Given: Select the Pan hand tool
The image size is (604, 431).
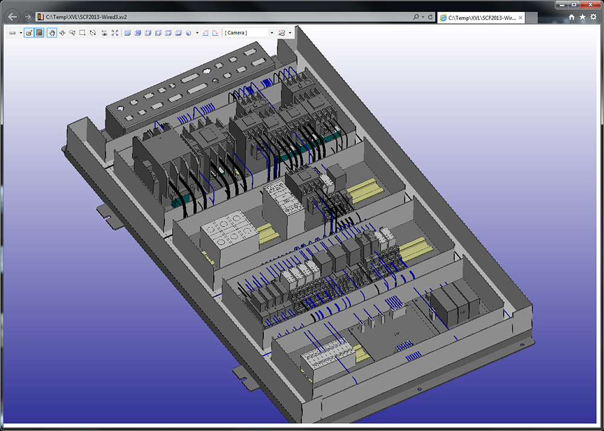Looking at the screenshot, I should pos(52,33).
